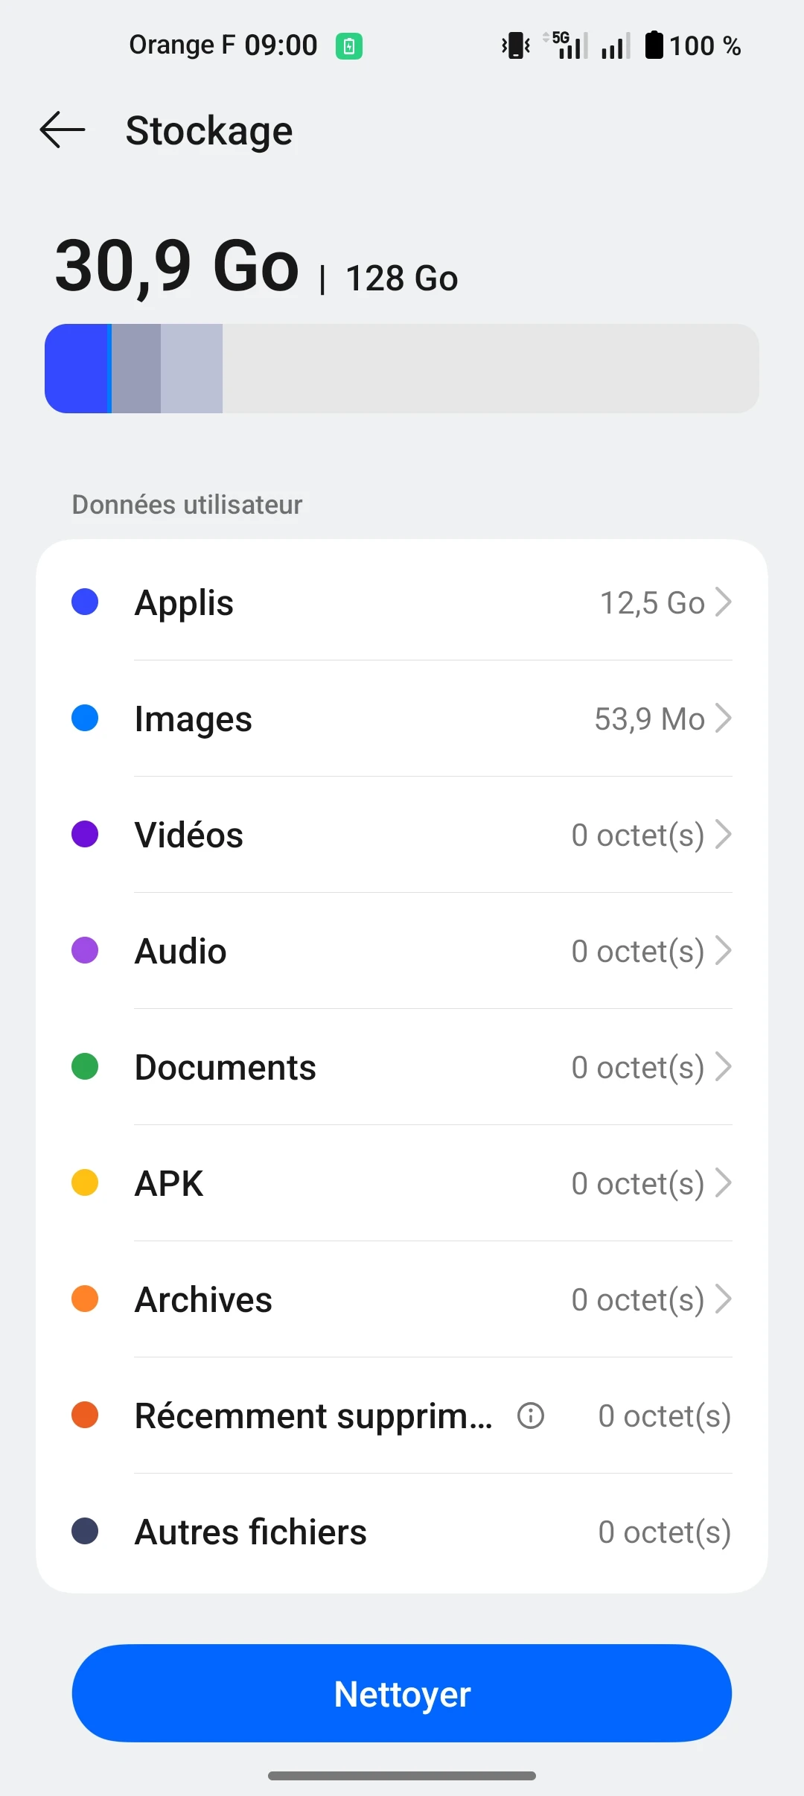The width and height of the screenshot is (804, 1796).
Task: Expand Applis with its chevron arrow
Action: (x=723, y=602)
